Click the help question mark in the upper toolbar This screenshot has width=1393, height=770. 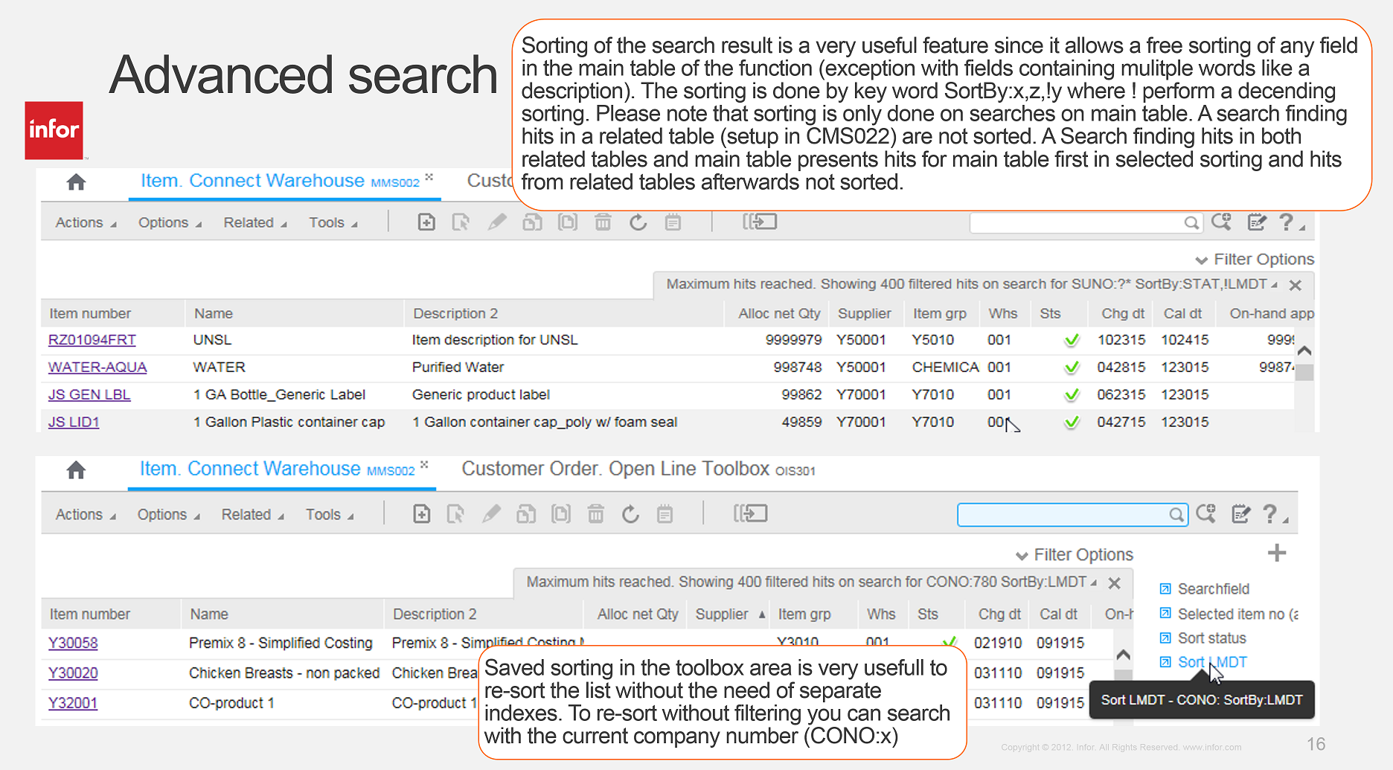pos(1285,222)
